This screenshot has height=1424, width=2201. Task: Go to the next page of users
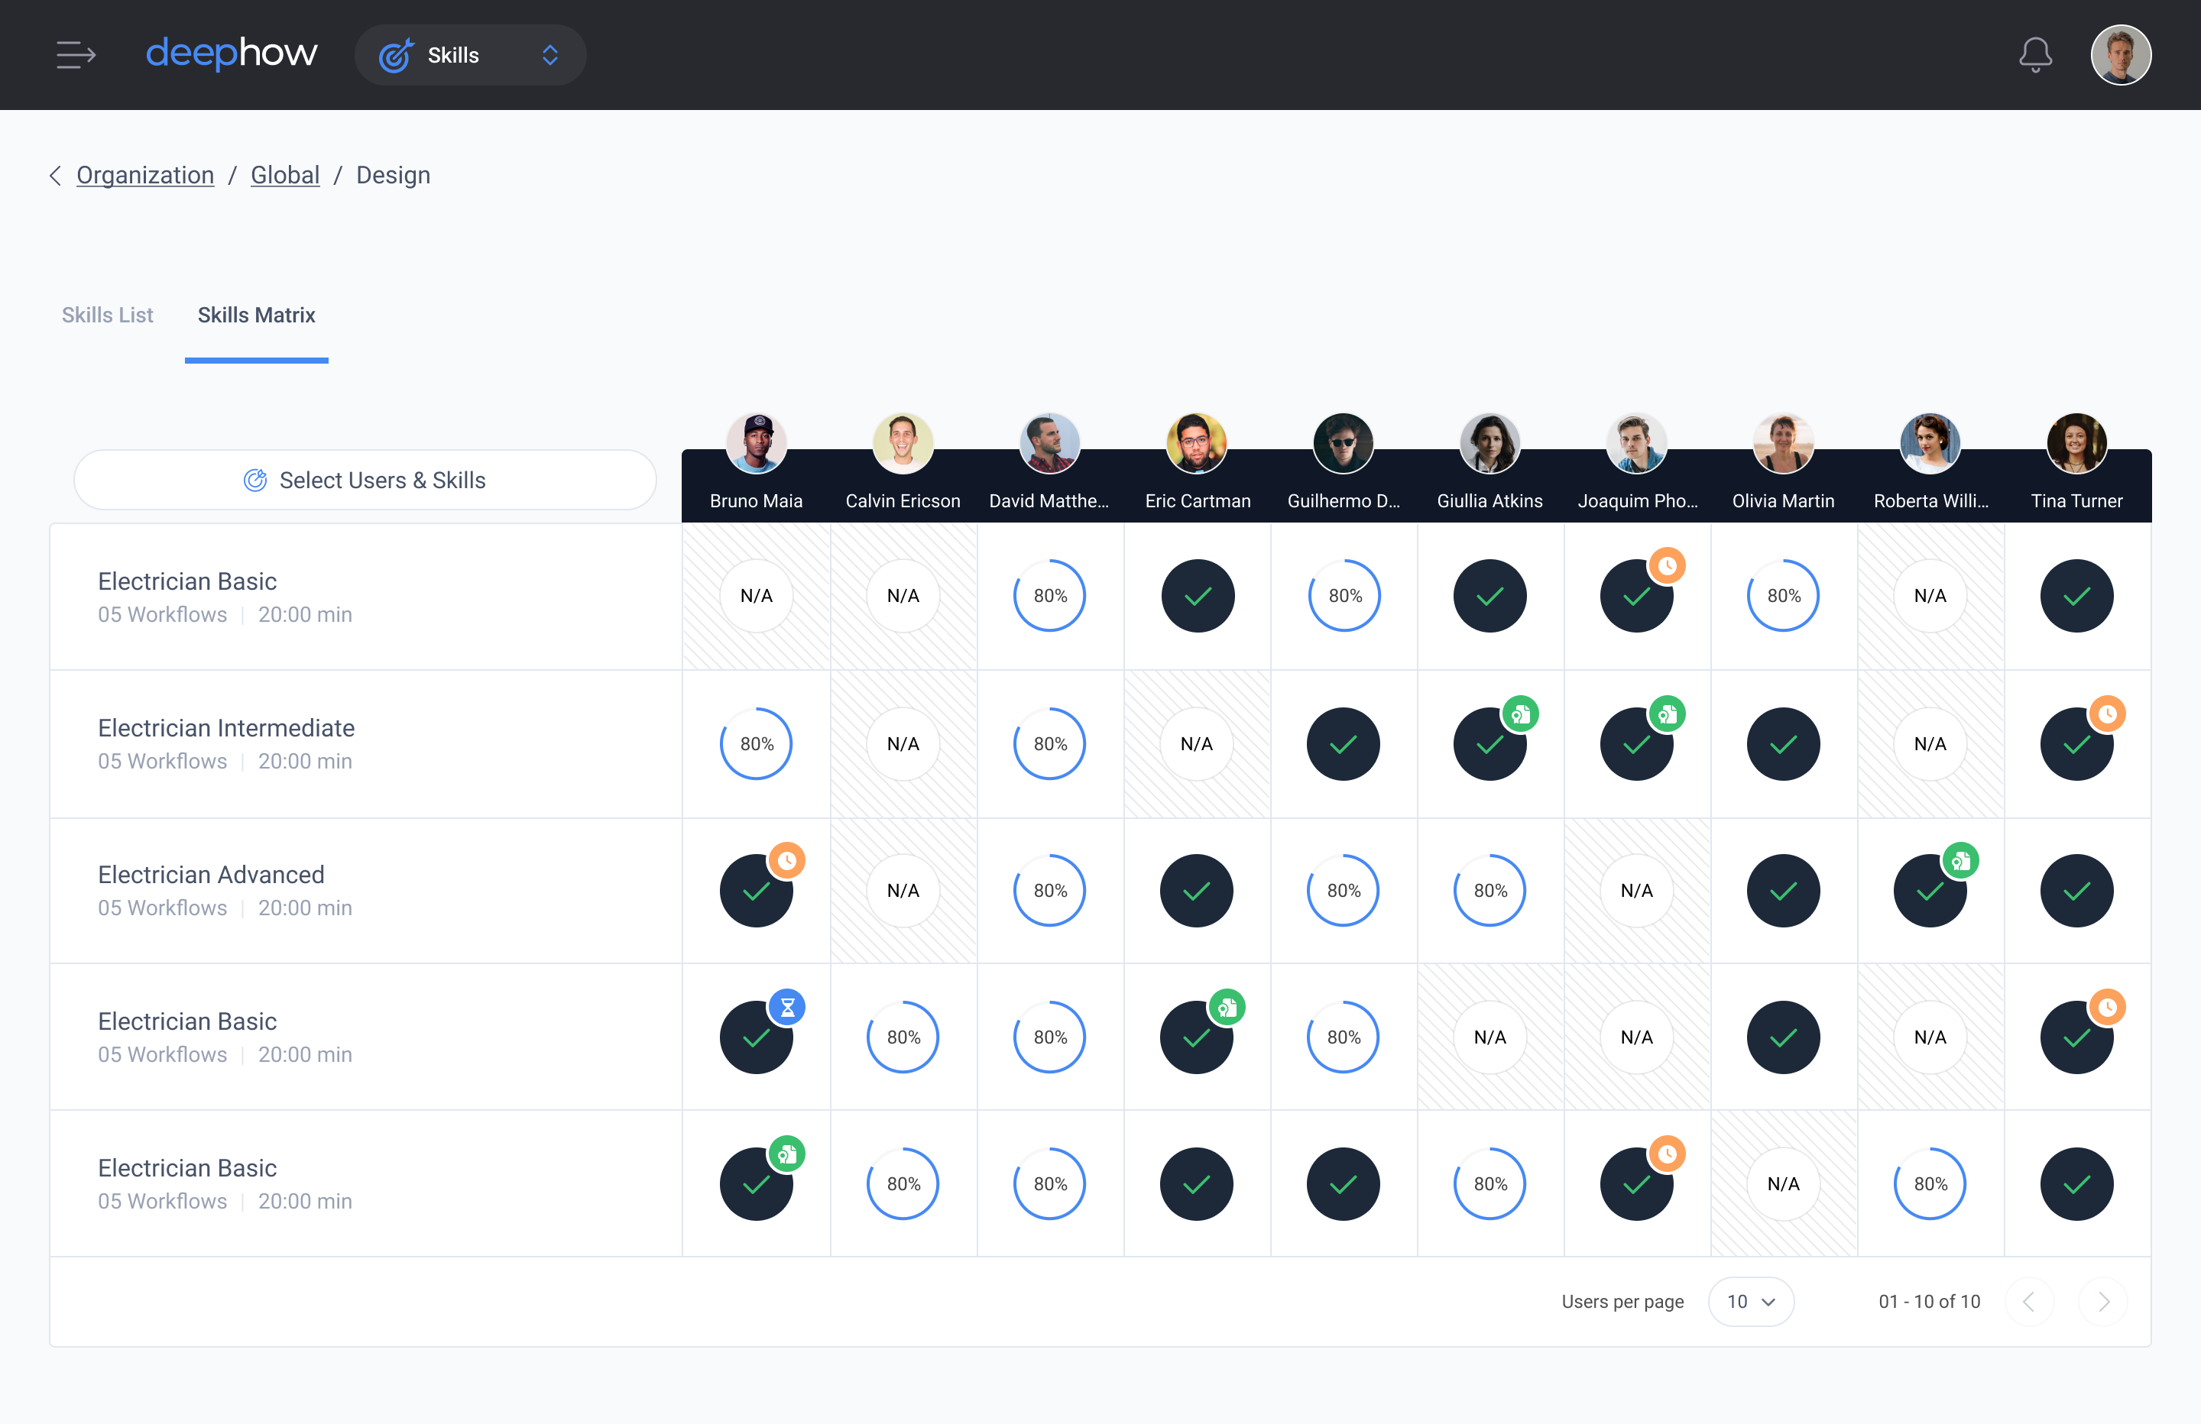click(2103, 1302)
